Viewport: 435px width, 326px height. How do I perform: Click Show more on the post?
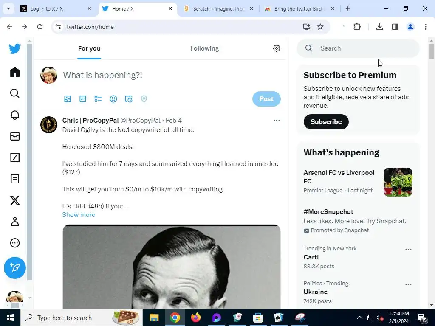[79, 214]
